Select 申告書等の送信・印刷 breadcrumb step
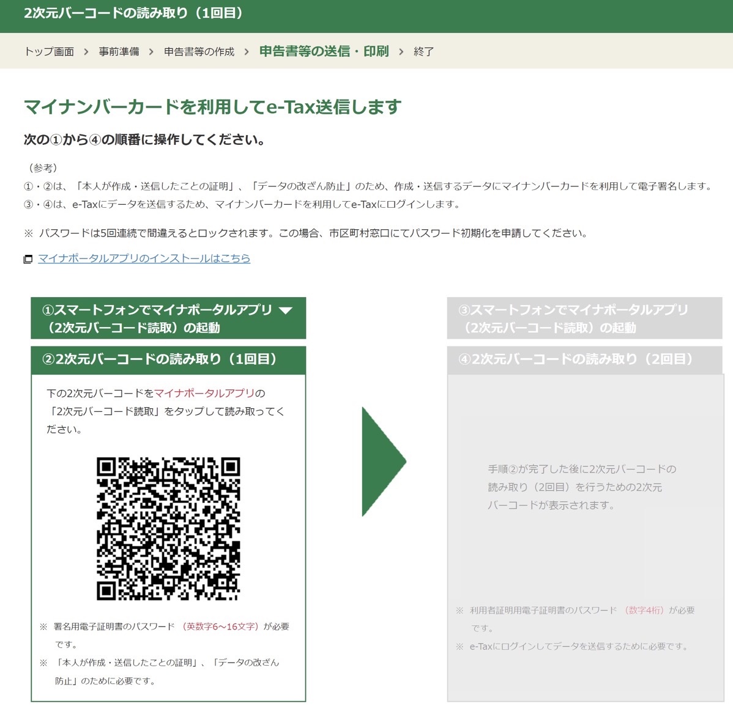 tap(324, 51)
